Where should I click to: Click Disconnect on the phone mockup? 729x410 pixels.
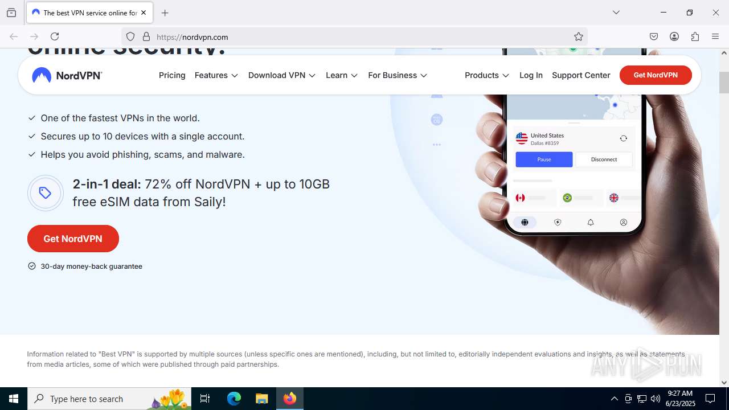[604, 159]
